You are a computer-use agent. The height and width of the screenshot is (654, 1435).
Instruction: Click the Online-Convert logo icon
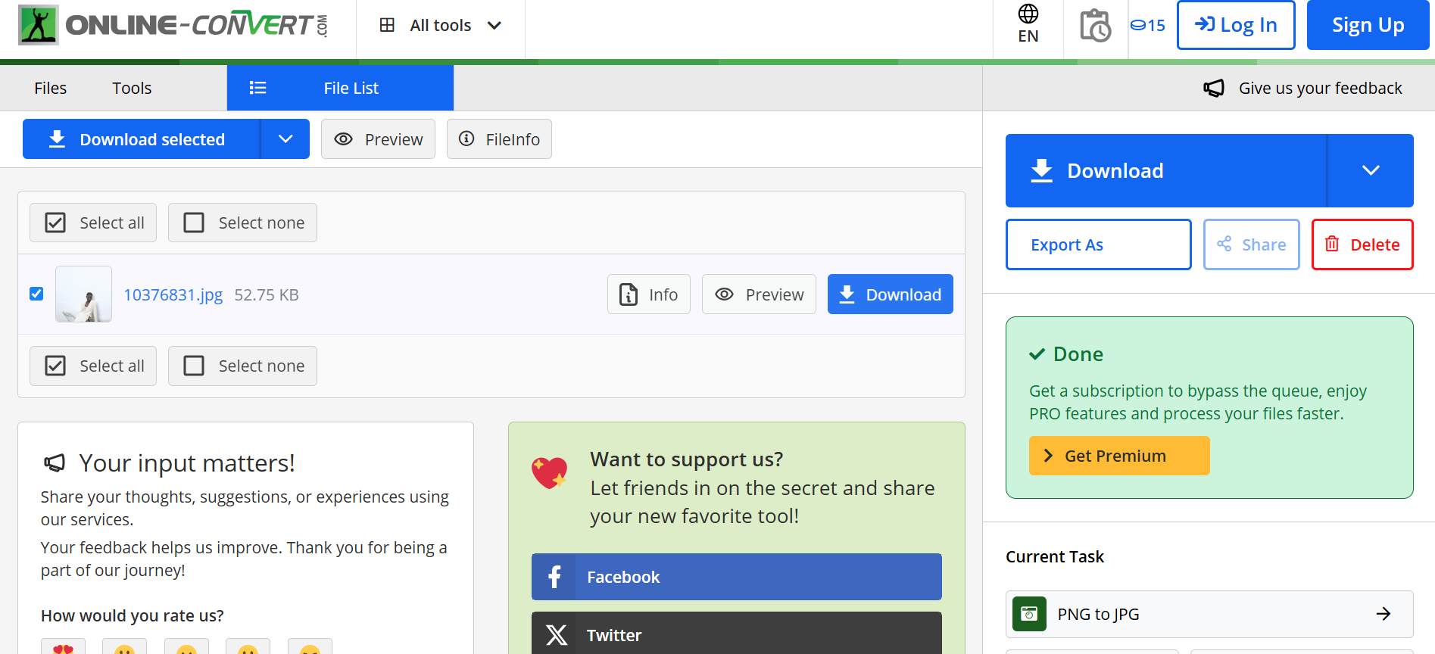[x=39, y=25]
